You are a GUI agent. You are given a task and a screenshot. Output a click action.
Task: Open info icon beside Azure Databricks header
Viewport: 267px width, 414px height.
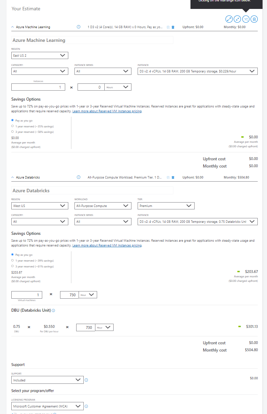click(x=79, y=177)
